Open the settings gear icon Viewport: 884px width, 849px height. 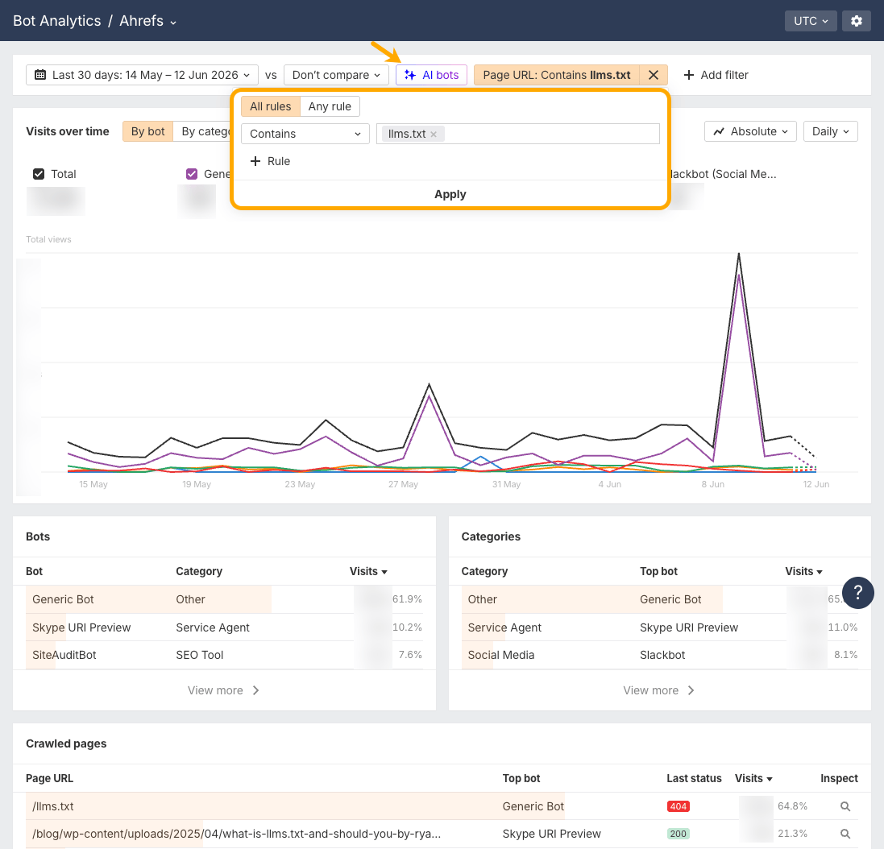[857, 21]
